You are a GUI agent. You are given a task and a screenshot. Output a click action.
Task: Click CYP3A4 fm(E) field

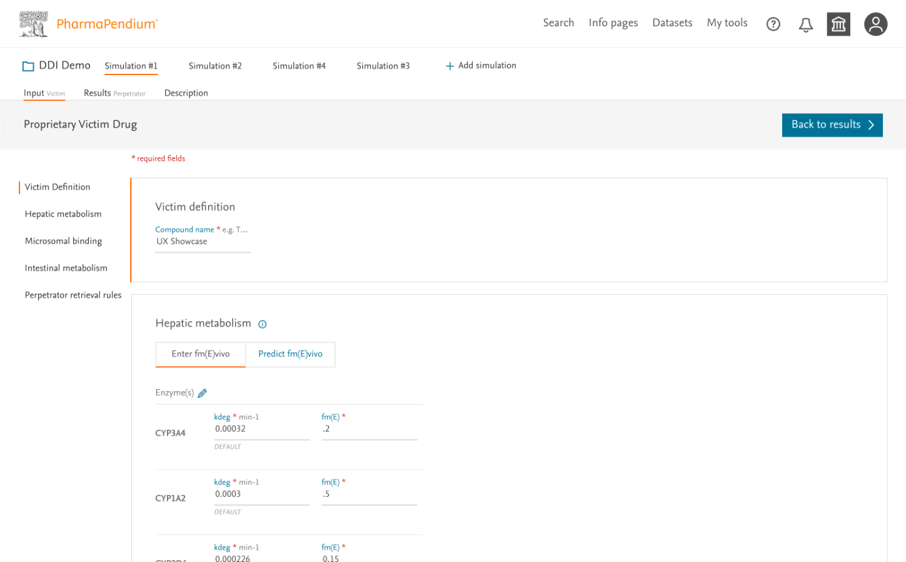370,429
